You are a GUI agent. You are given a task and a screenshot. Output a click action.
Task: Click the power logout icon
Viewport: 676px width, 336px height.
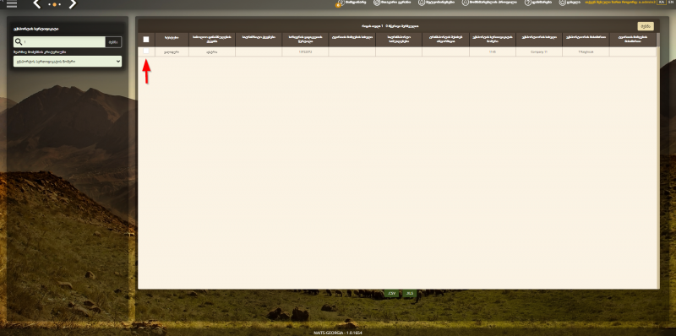[x=562, y=3]
